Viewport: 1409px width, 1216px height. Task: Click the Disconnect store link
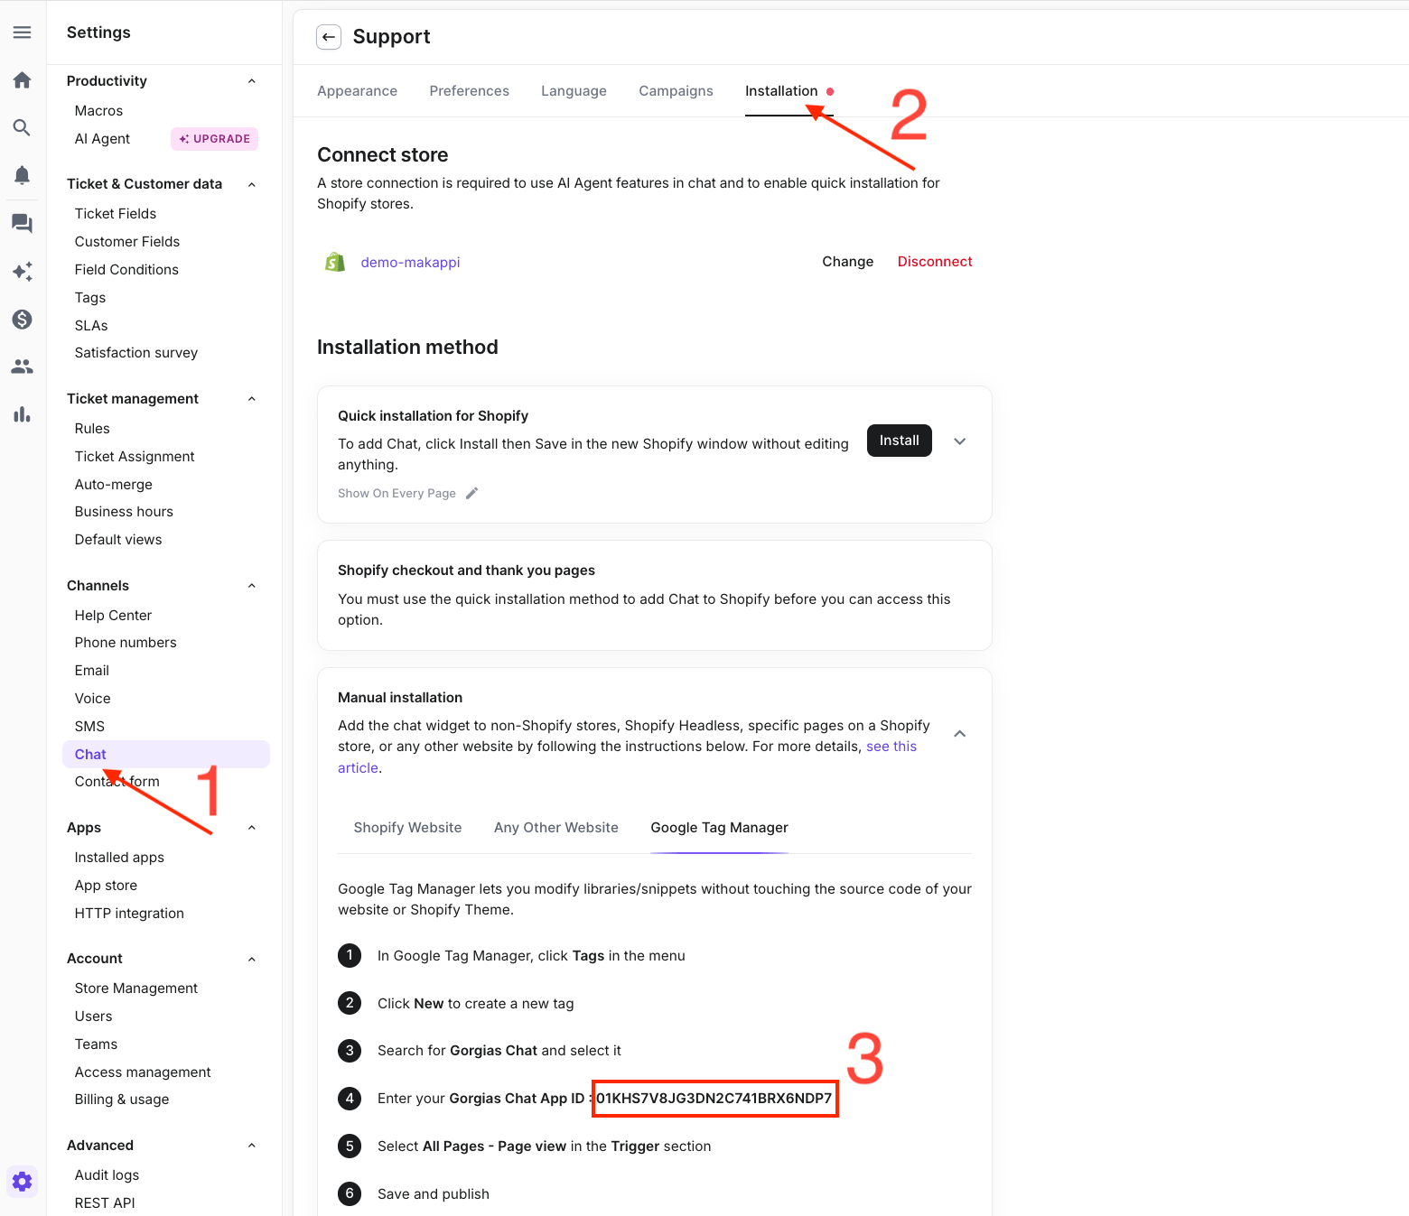click(934, 262)
